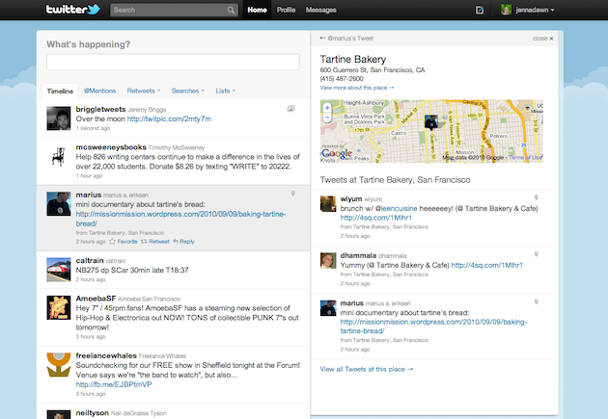Expand the Retweets dropdown
This screenshot has width=608, height=419.
coord(147,90)
